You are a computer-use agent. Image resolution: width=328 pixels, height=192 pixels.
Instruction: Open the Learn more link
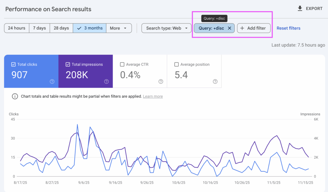pos(153,96)
